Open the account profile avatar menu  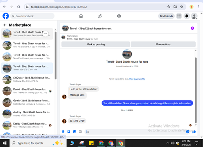point(194,16)
